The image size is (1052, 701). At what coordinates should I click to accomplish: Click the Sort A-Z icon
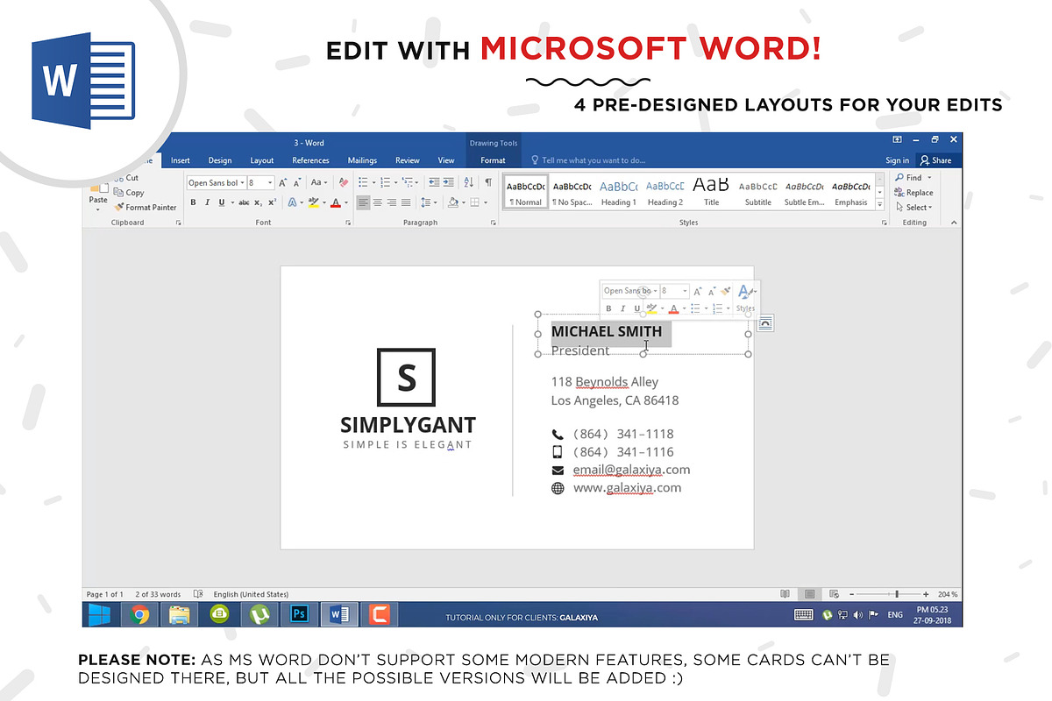(468, 183)
